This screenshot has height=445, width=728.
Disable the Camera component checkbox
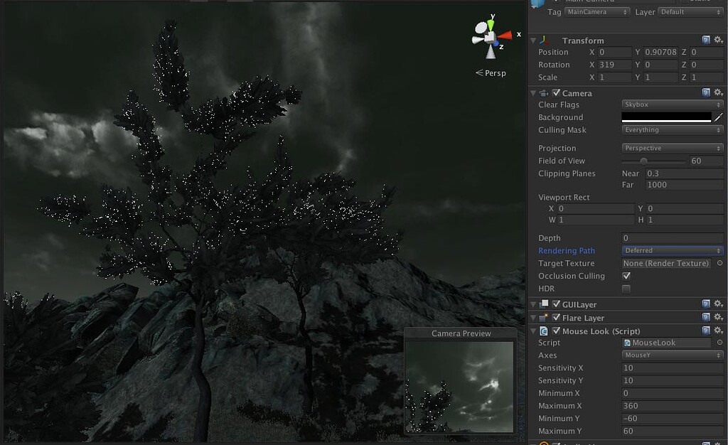coord(555,93)
